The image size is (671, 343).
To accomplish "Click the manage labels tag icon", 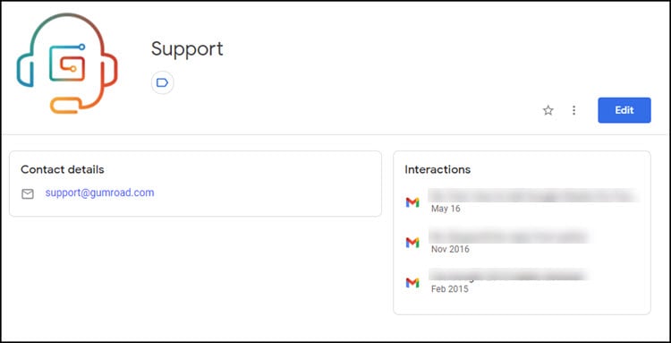I will point(162,82).
